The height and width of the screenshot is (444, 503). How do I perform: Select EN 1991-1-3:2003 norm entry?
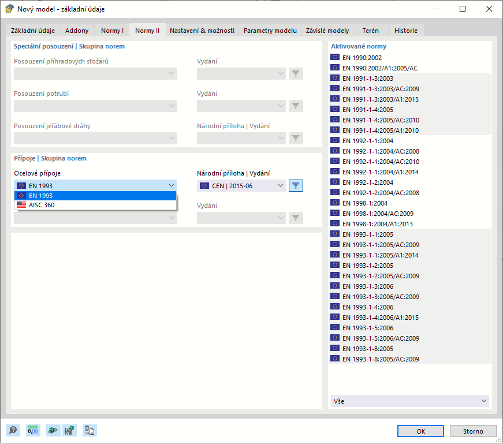point(410,79)
